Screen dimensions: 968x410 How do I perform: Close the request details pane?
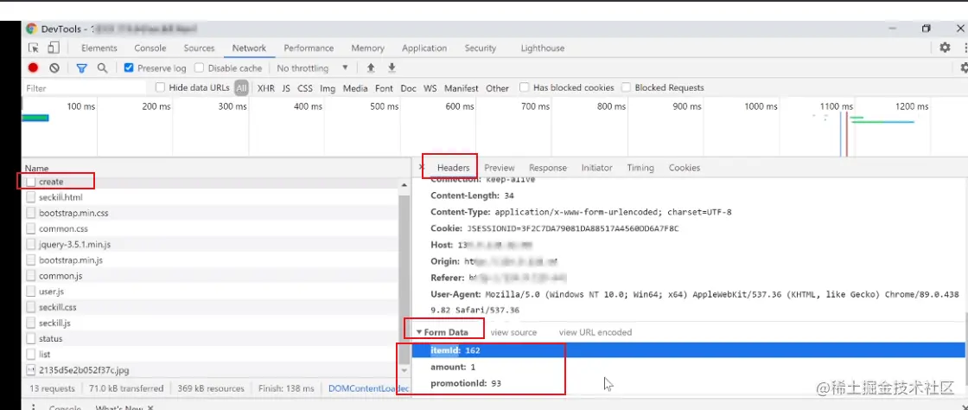pyautogui.click(x=423, y=167)
